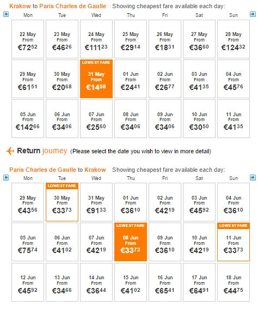Show next week for return Paris flights
The width and height of the screenshot is (258, 312).
253,177
